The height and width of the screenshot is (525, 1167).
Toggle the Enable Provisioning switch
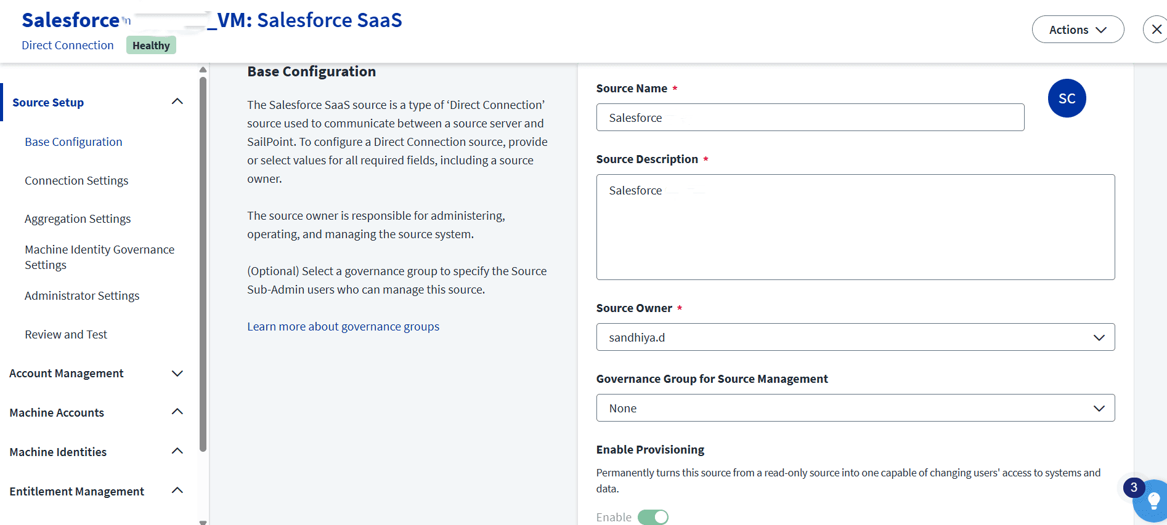653,517
